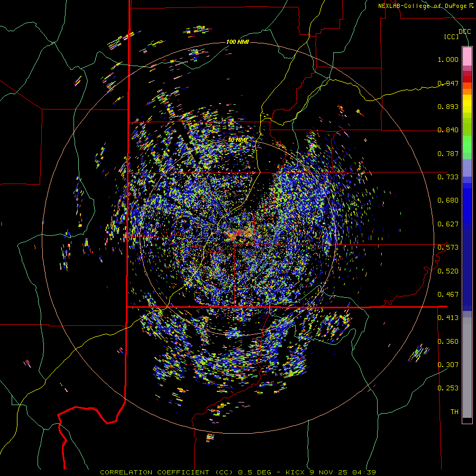Select the 0.307 scale value

pos(448,365)
